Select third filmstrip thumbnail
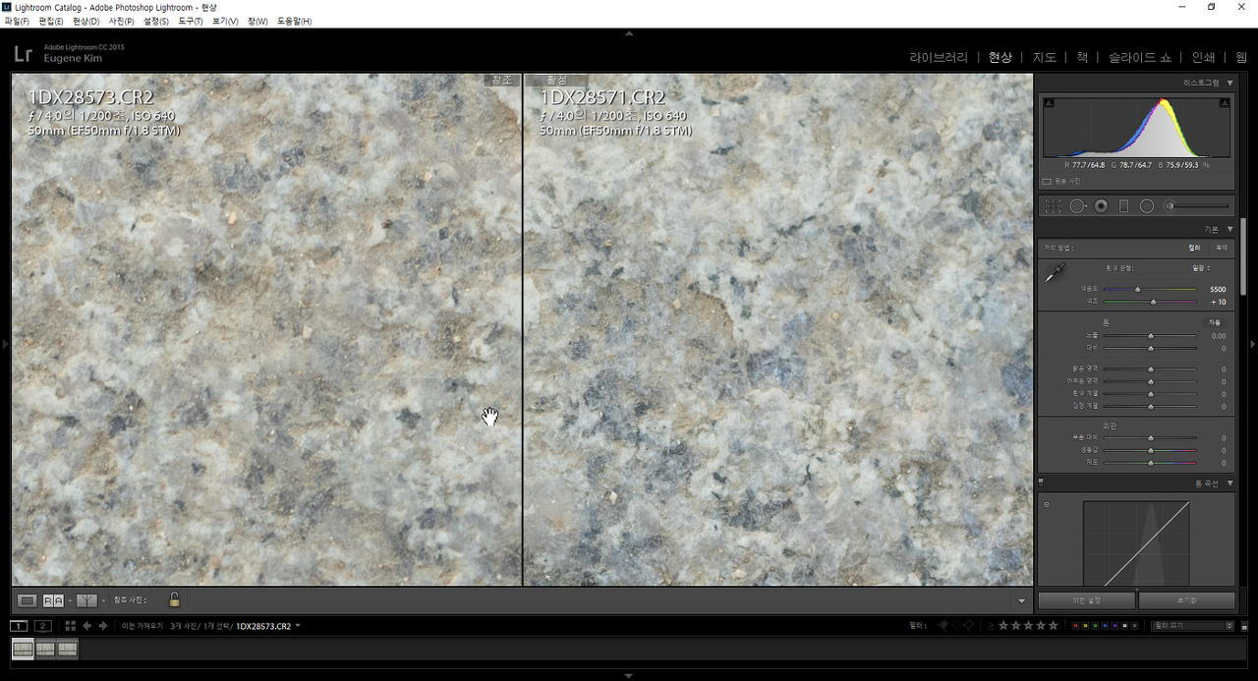Viewport: 1258px width, 681px height. coord(68,649)
